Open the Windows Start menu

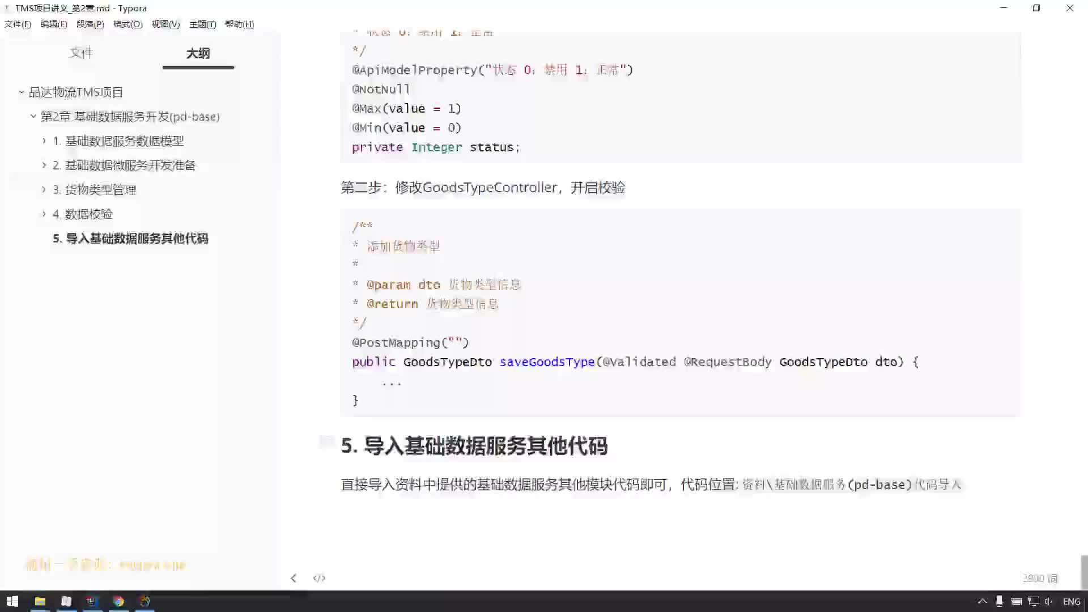tap(12, 601)
